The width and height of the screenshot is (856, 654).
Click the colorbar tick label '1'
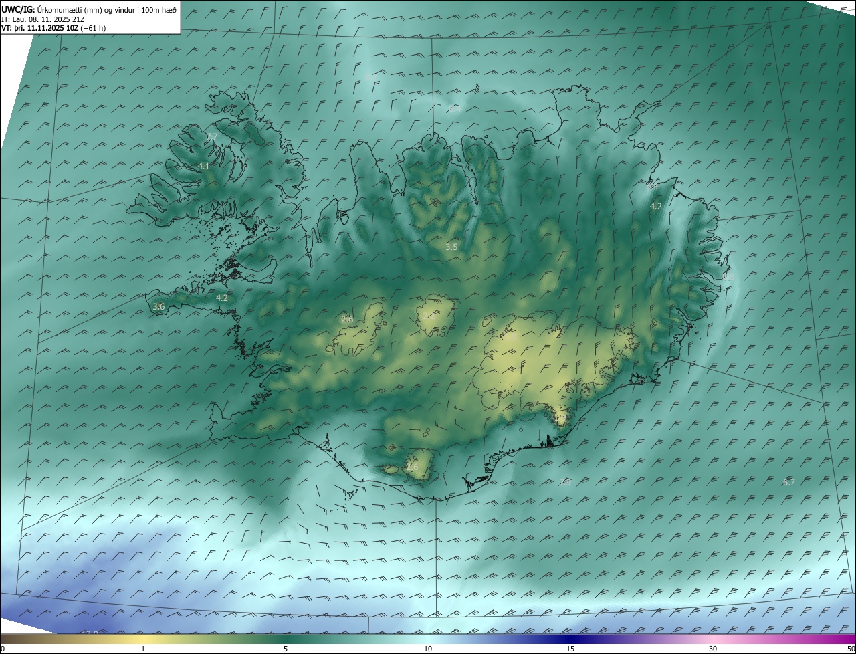pos(143,649)
